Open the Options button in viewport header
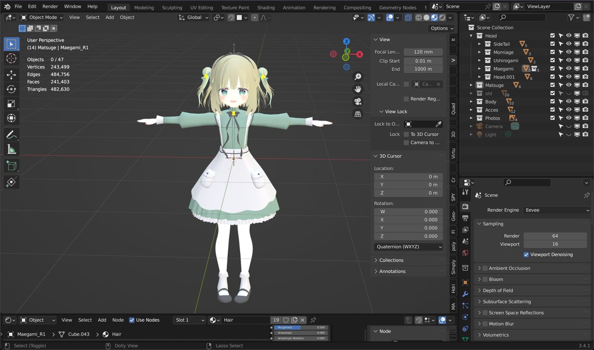This screenshot has height=350, width=594. point(442,28)
